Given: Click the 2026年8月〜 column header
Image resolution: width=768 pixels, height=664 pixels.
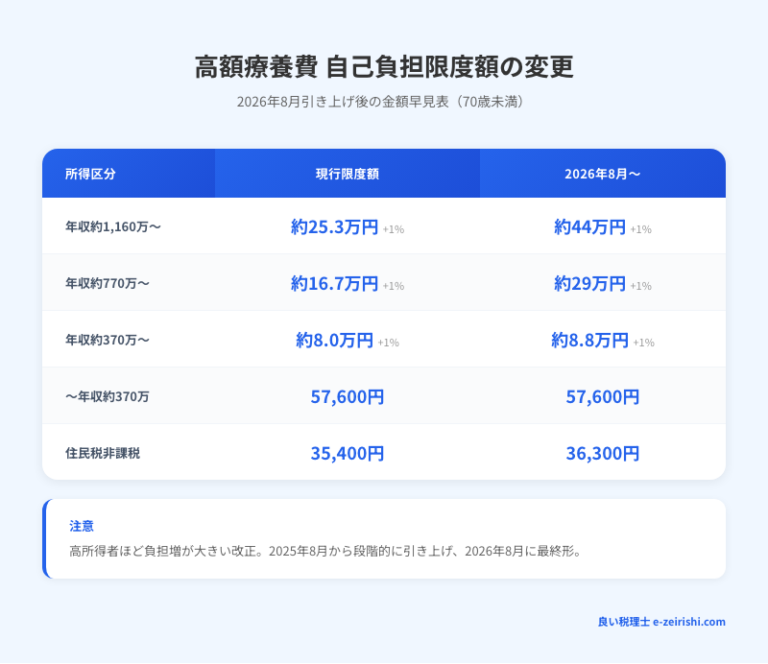Looking at the screenshot, I should click(602, 174).
